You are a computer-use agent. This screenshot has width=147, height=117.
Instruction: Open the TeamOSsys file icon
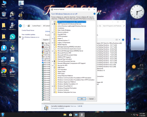[x=12, y=60]
